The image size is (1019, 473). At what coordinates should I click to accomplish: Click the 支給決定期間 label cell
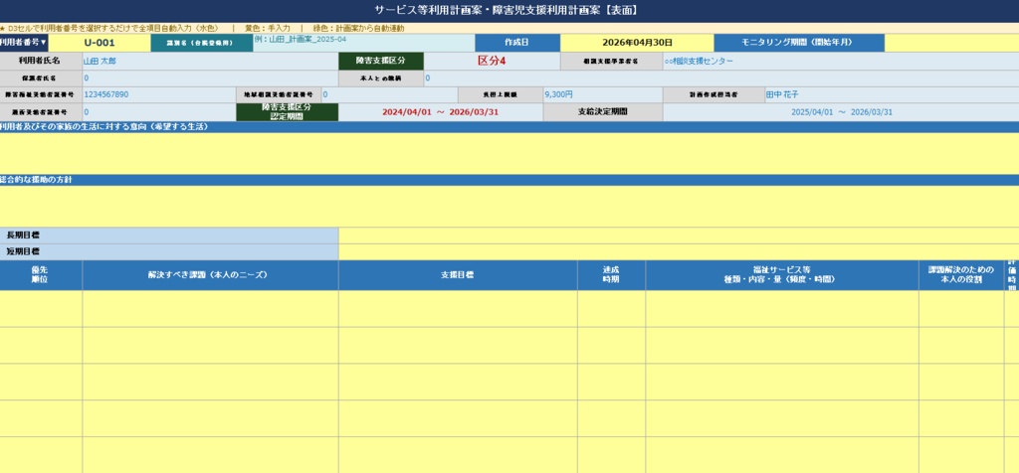click(x=602, y=112)
